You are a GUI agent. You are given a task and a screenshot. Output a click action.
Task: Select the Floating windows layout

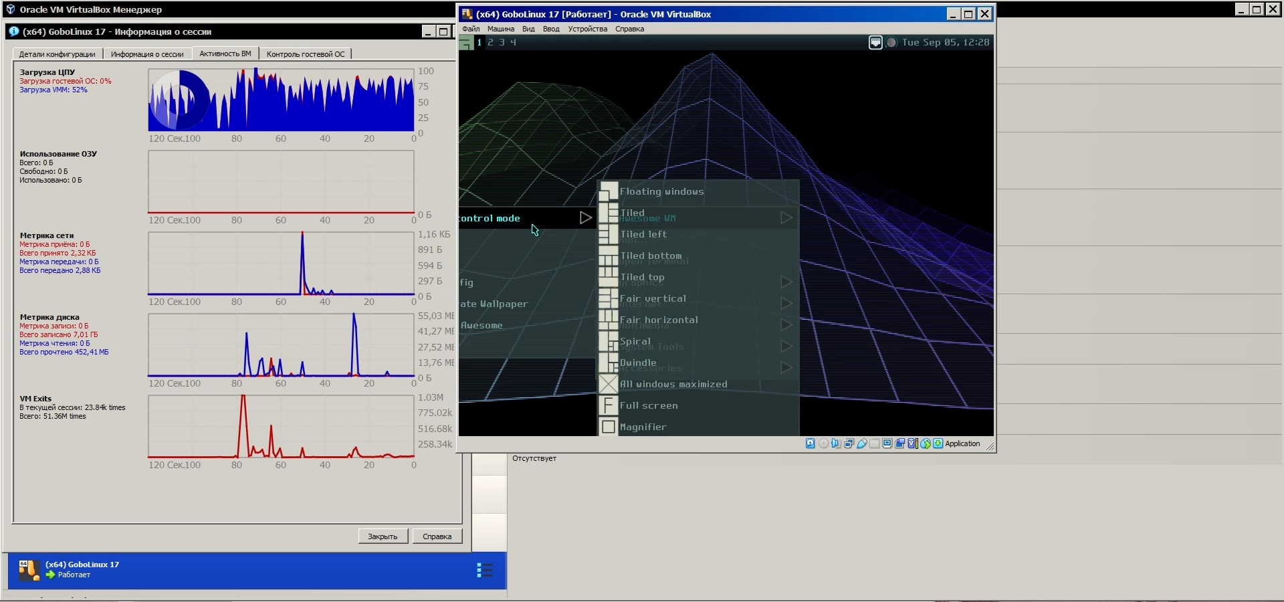[661, 191]
